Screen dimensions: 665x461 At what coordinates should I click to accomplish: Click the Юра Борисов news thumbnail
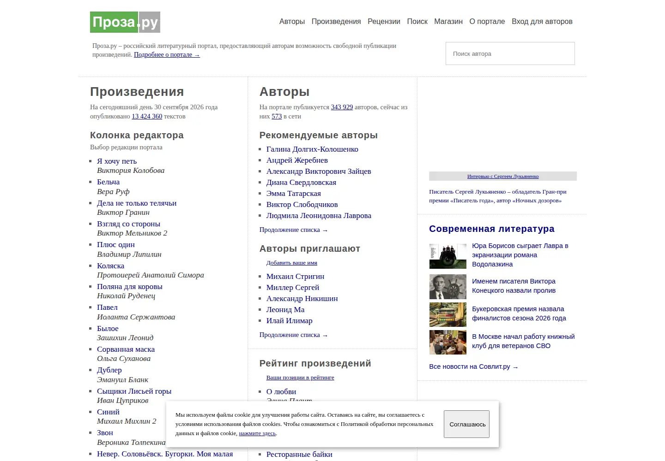[x=448, y=256]
